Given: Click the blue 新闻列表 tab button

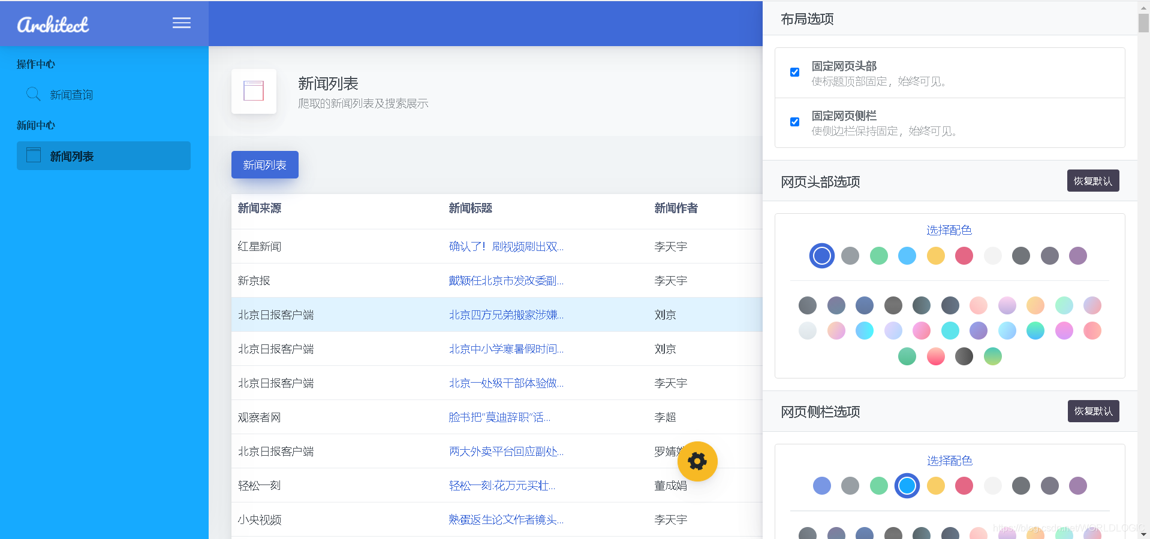Looking at the screenshot, I should [x=264, y=164].
